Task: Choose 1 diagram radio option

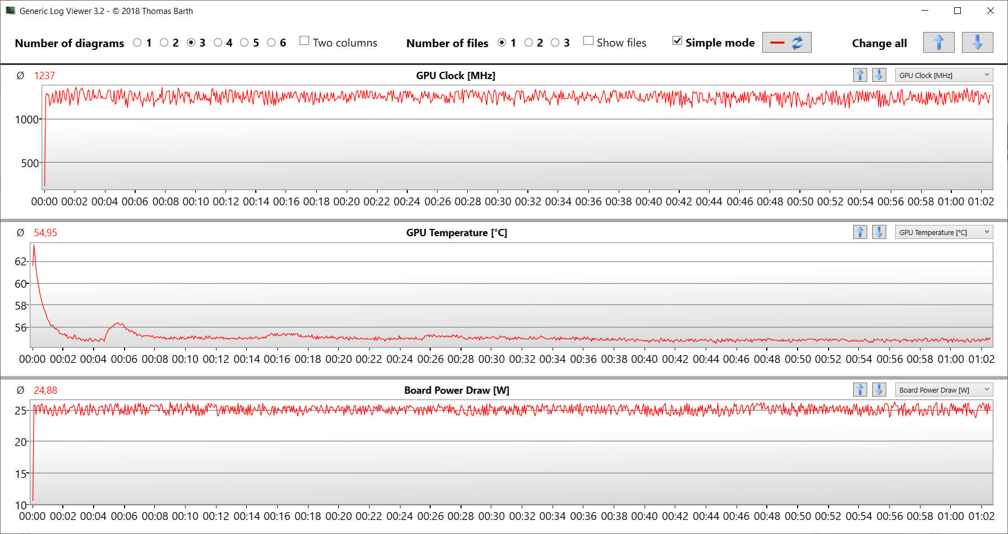Action: click(137, 43)
